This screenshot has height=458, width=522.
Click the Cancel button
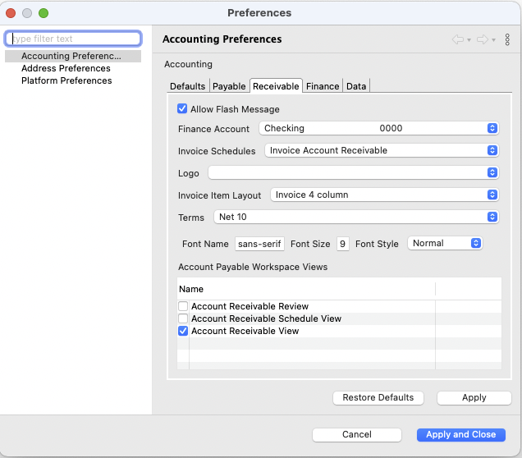(357, 435)
